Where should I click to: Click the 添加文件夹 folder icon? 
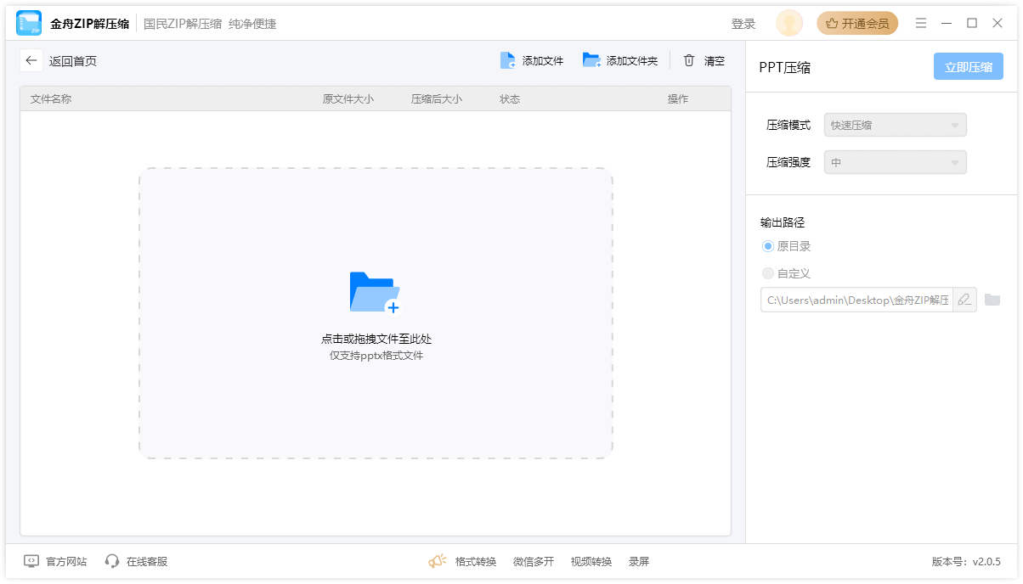(x=591, y=60)
